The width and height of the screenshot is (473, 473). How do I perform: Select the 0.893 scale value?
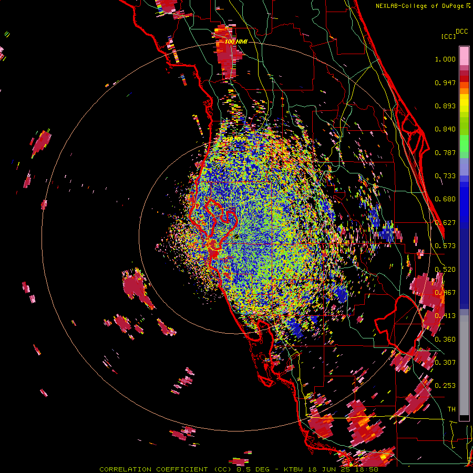445,106
